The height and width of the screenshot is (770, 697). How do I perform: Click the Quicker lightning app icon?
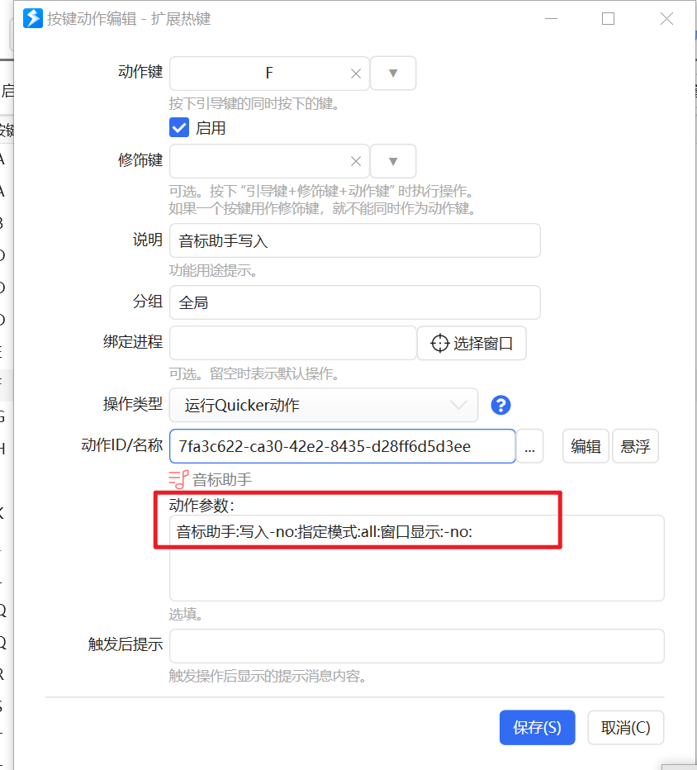[x=33, y=19]
